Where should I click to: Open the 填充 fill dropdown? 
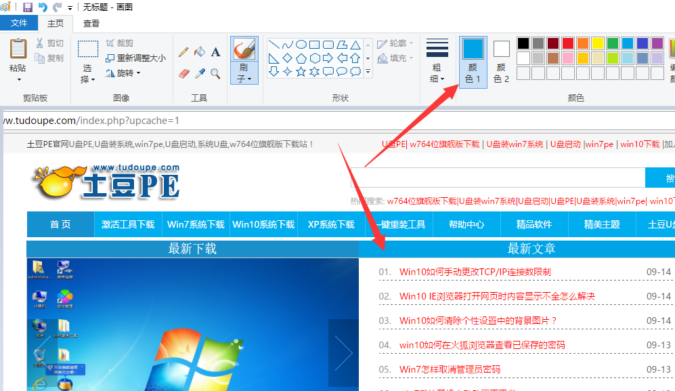tap(395, 58)
